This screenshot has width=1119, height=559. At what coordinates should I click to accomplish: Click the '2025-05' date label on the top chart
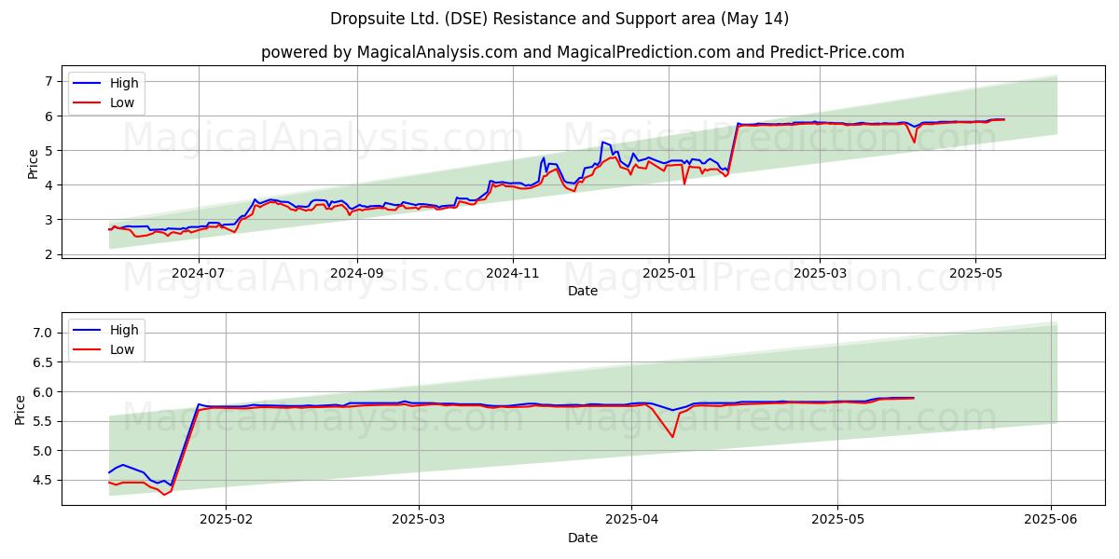tap(975, 274)
